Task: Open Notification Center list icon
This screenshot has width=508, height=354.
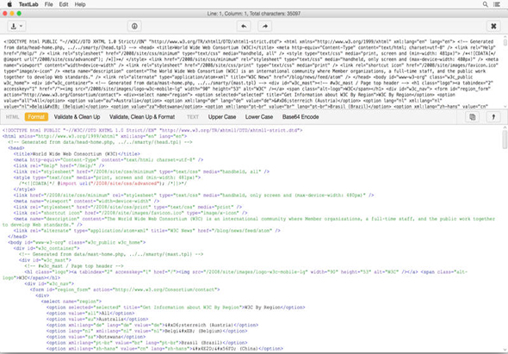Action: point(496,4)
